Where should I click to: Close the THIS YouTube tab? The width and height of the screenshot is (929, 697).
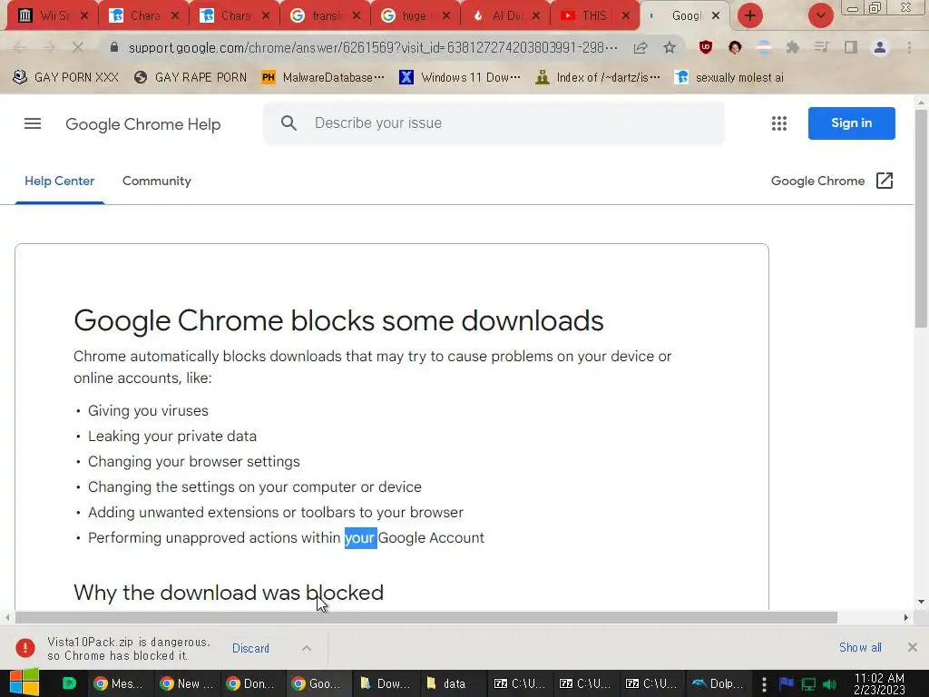pyautogui.click(x=626, y=16)
